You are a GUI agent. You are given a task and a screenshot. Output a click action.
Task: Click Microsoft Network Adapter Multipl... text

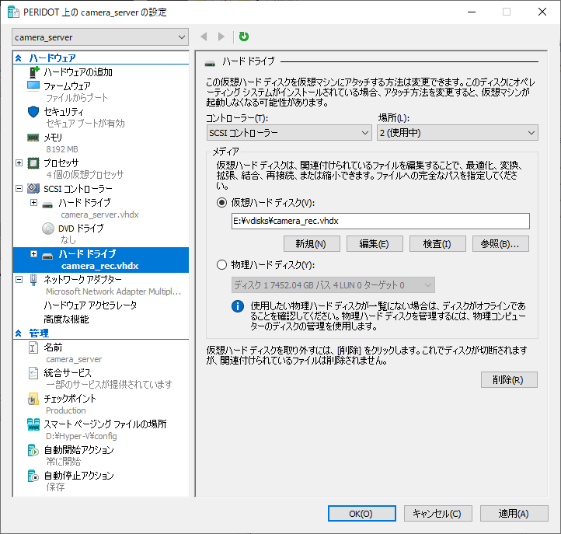point(113,291)
